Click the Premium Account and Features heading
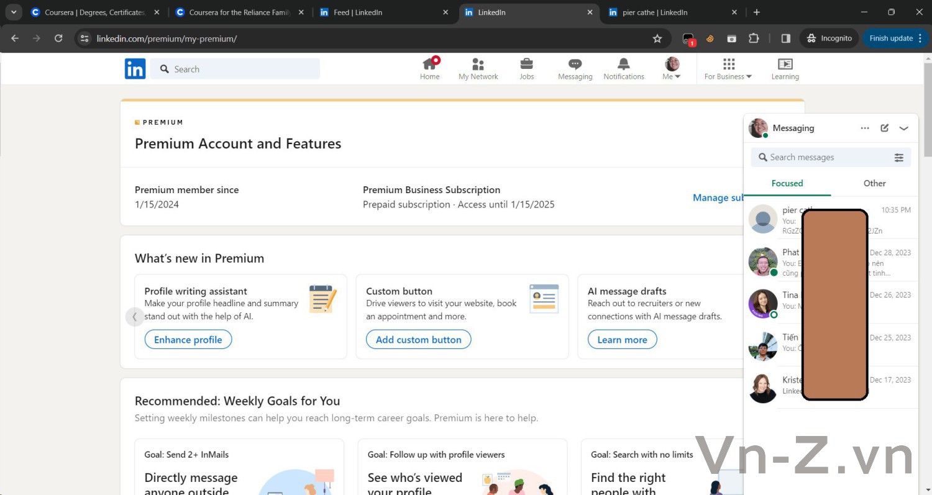This screenshot has width=932, height=495. 238,143
